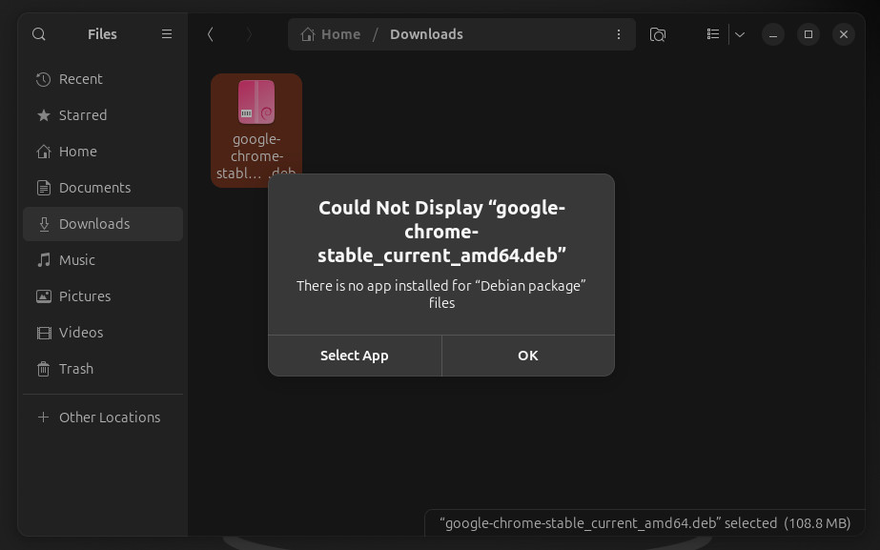Open Other Locations in the sidebar

click(103, 418)
